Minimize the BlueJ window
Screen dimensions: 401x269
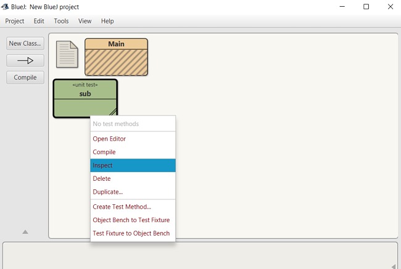tap(342, 7)
